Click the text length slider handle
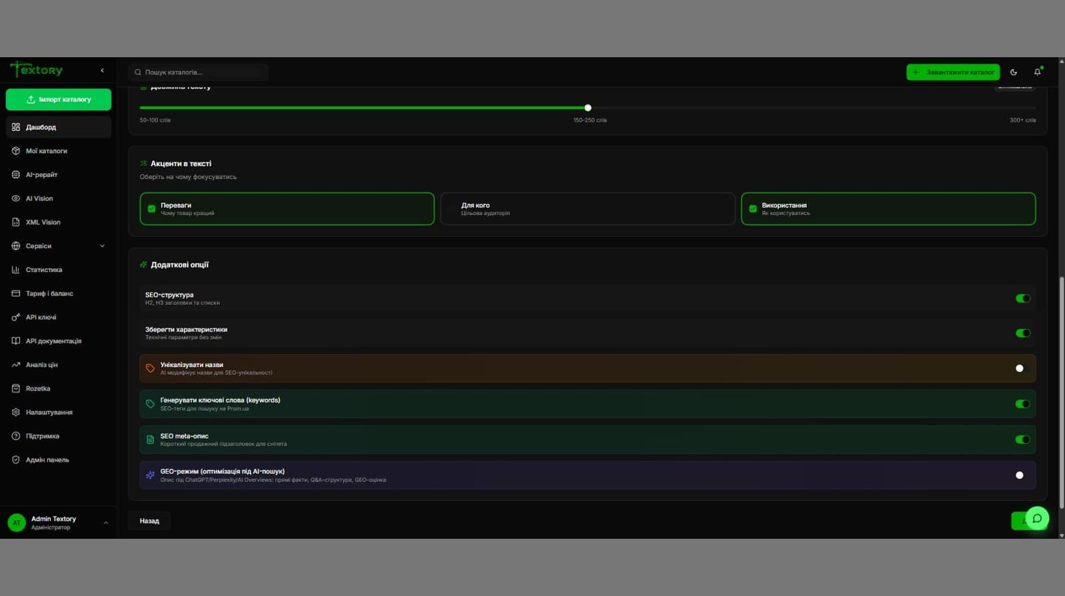This screenshot has height=596, width=1065. [x=588, y=108]
